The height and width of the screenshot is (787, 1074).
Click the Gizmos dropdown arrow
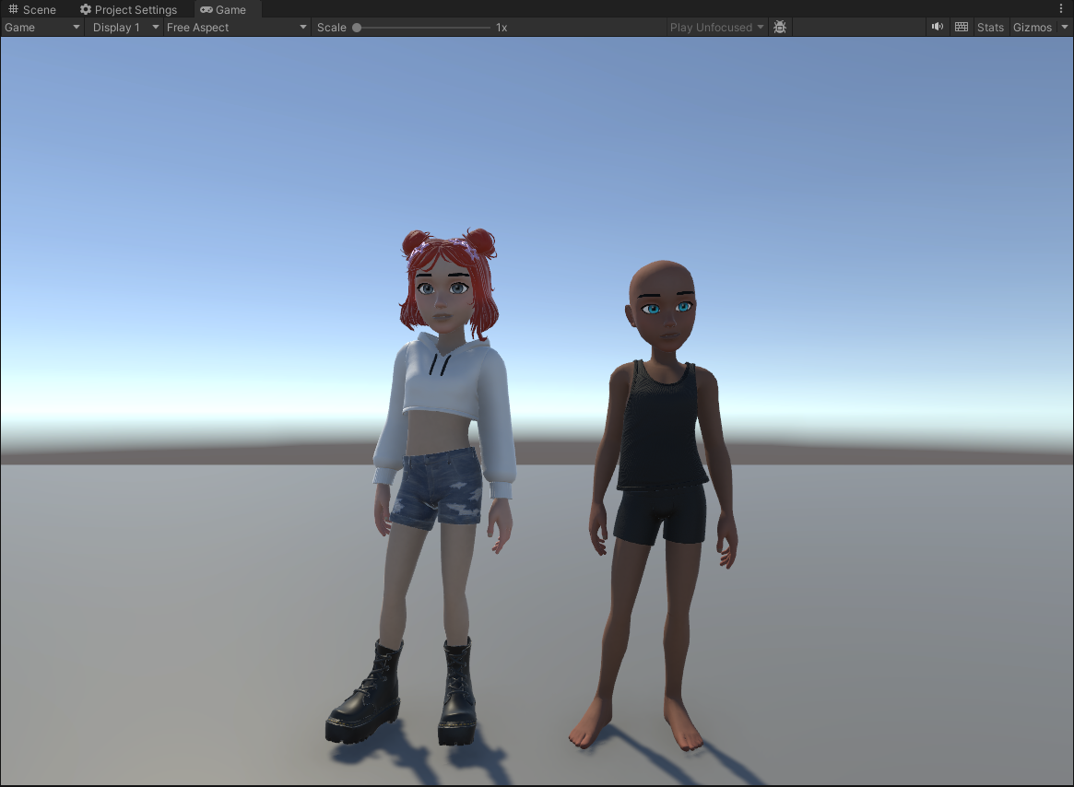click(x=1065, y=27)
